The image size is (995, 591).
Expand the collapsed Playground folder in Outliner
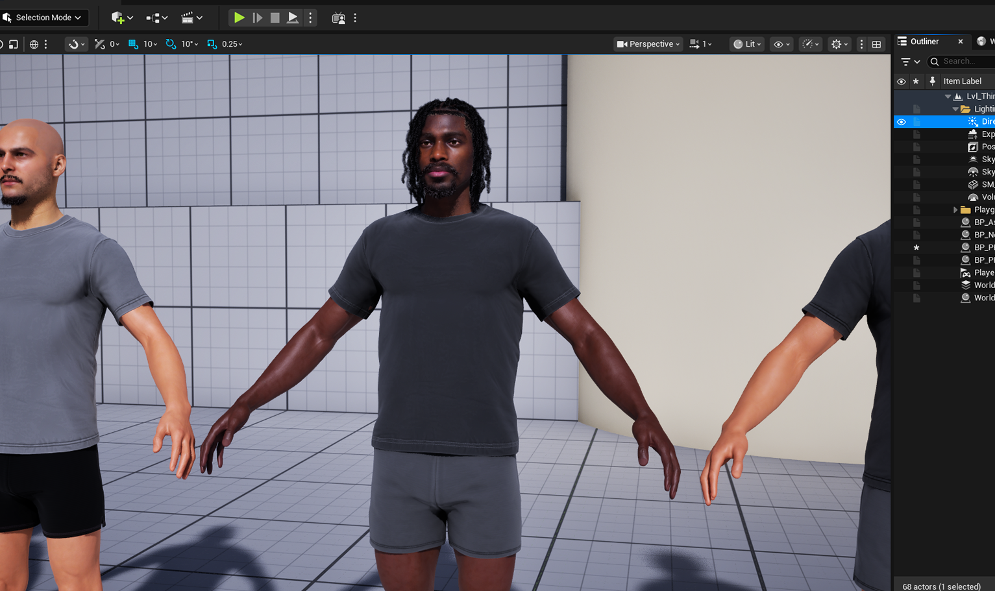(x=955, y=209)
